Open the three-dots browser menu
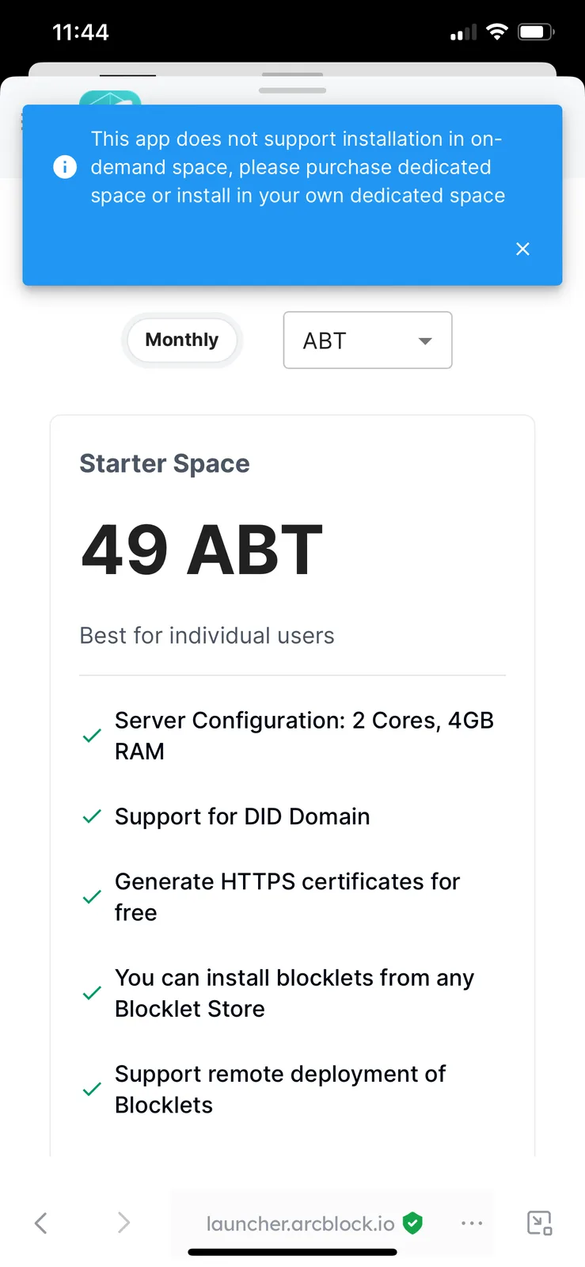585x1267 pixels. [472, 1223]
